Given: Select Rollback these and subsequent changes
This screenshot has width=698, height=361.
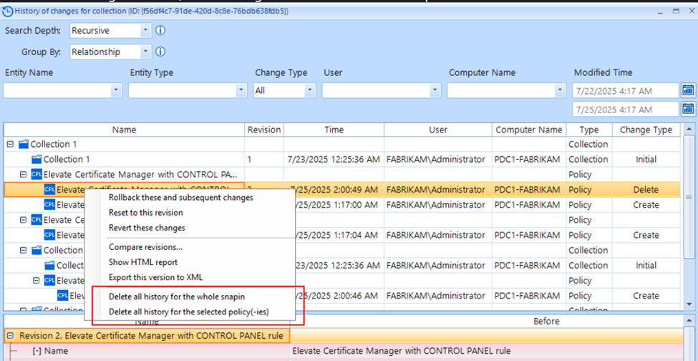Looking at the screenshot, I should click(180, 198).
